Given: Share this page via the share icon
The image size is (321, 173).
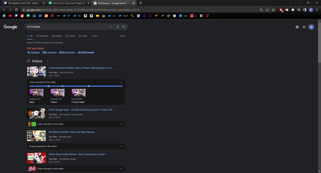Looking at the screenshot, I should 267,10.
